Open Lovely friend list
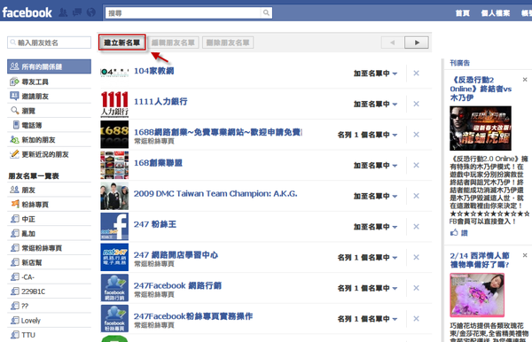The width and height of the screenshot is (532, 342). coord(49,321)
